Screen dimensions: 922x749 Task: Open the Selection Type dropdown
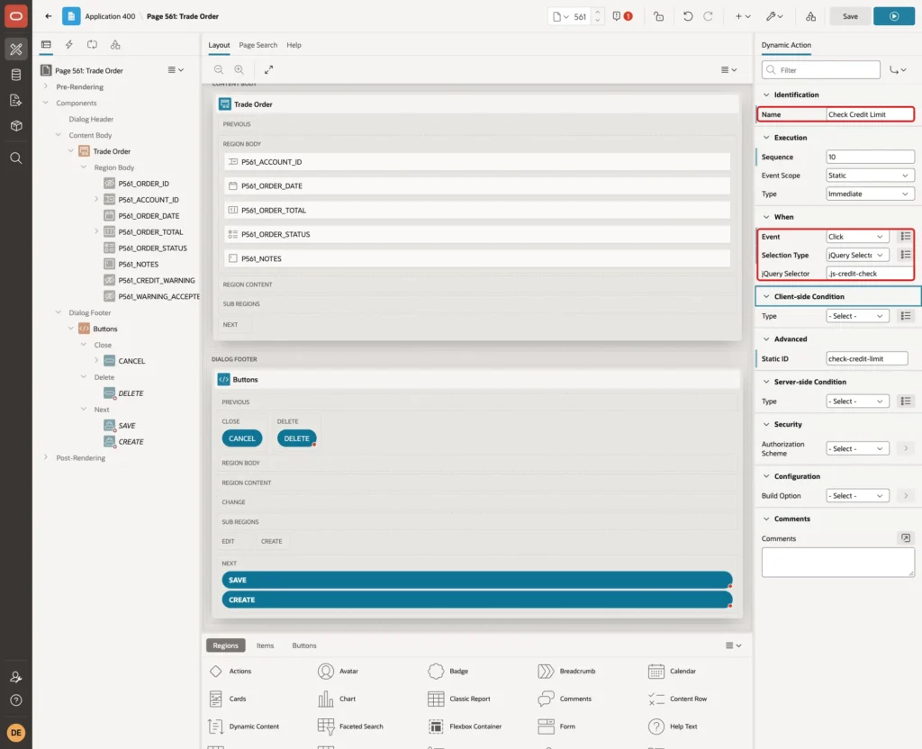click(857, 255)
